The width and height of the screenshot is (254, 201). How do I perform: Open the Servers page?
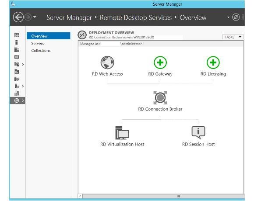click(38, 43)
